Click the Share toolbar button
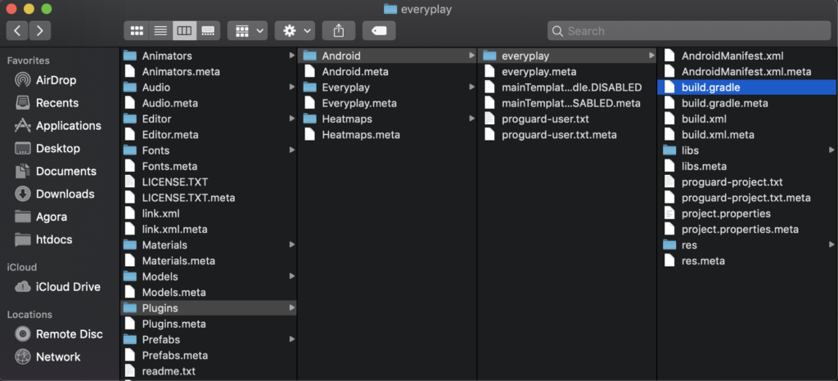The height and width of the screenshot is (381, 838). tap(338, 31)
